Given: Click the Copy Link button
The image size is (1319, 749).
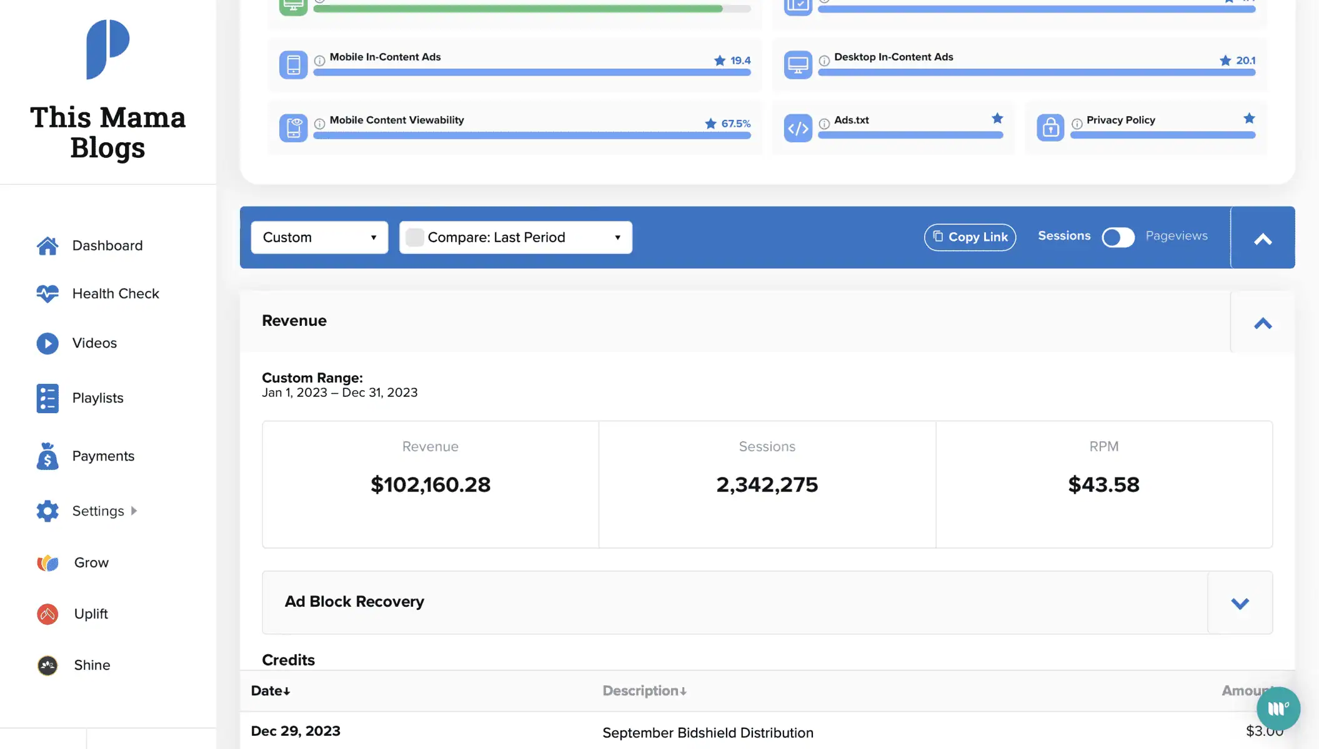Looking at the screenshot, I should (970, 237).
